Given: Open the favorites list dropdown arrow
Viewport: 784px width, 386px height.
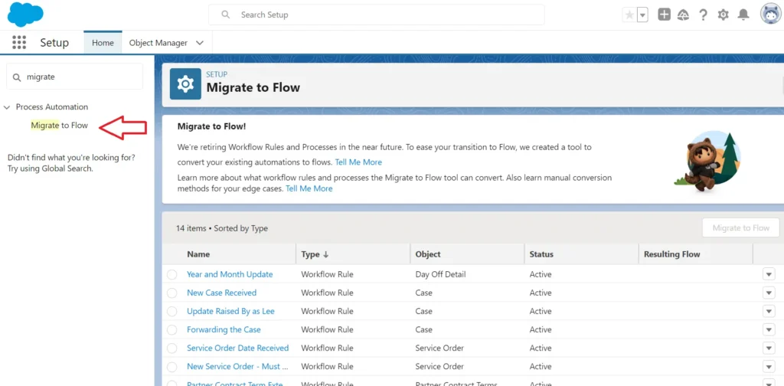Looking at the screenshot, I should click(642, 15).
